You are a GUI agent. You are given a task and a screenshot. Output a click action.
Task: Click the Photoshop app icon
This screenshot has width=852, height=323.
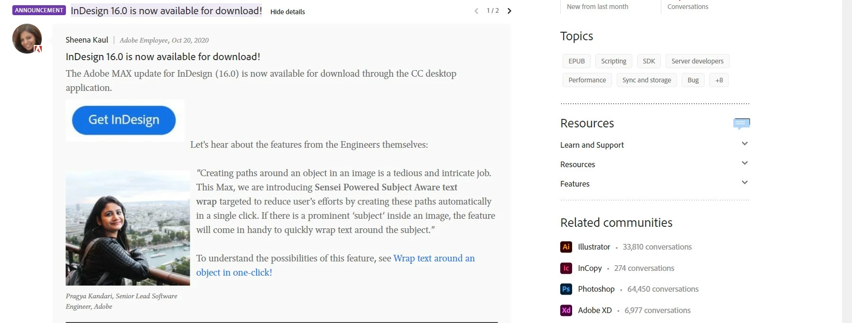(566, 289)
